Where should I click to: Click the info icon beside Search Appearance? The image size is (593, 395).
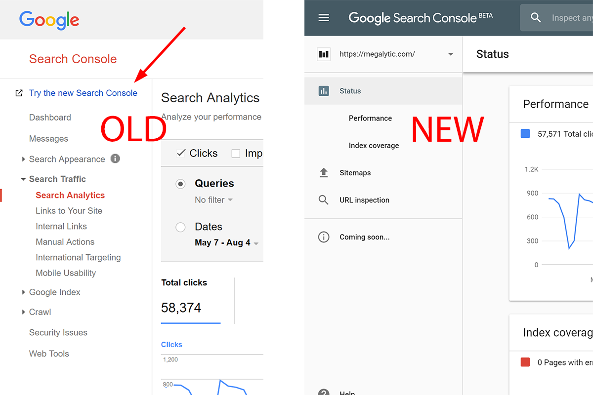[x=115, y=159]
